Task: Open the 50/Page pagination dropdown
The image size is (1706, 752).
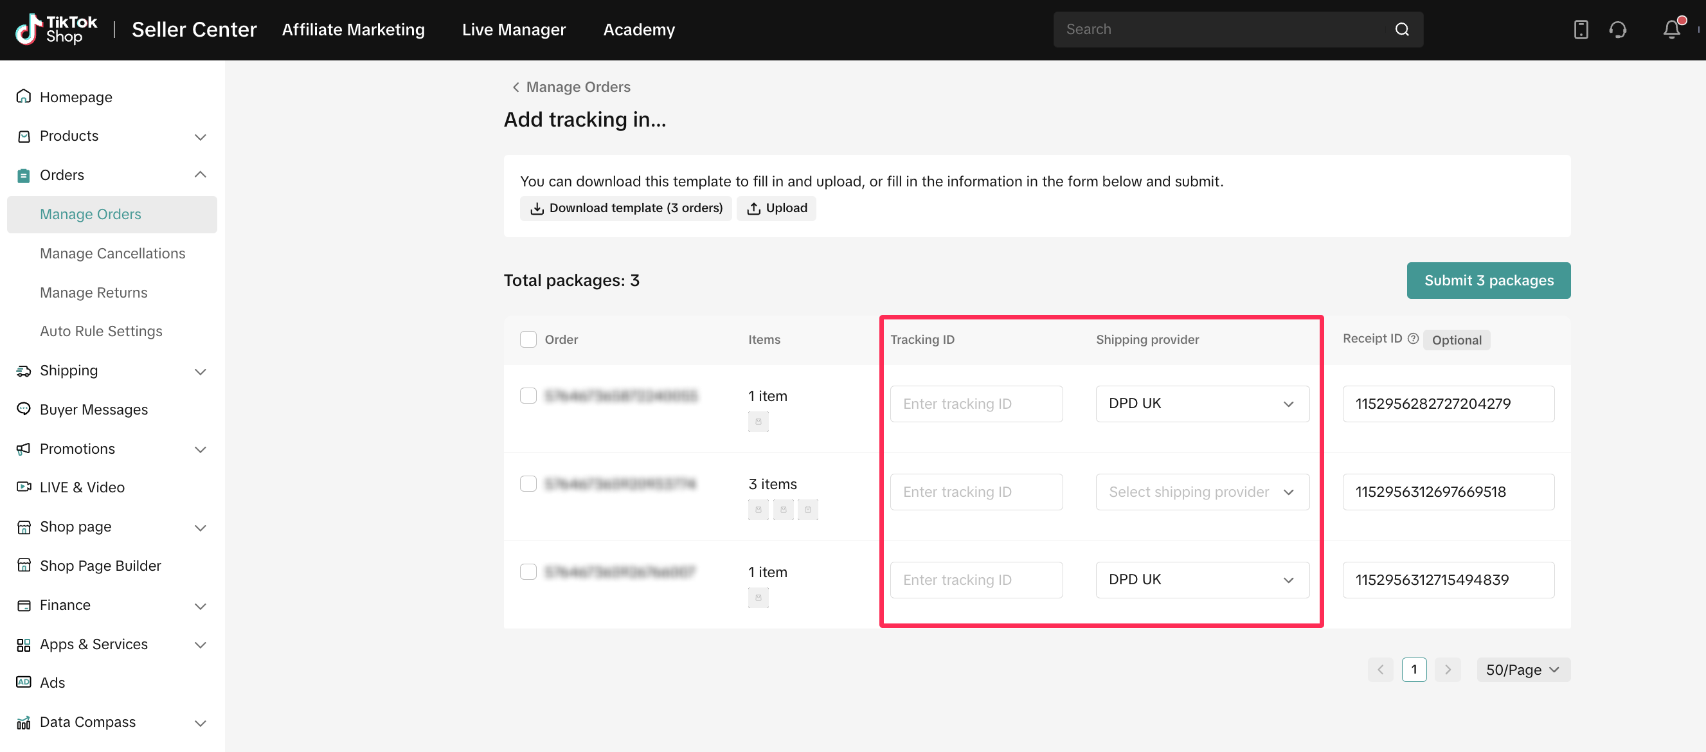Action: tap(1523, 669)
